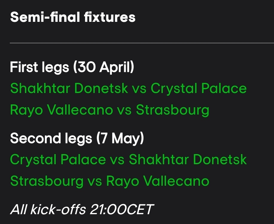Click the 7 May date text
274x224 pixels.
(x=120, y=139)
